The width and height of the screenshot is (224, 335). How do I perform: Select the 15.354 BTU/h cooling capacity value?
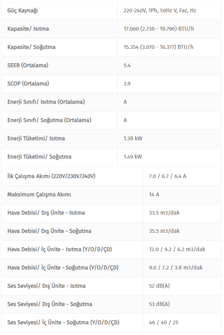click(x=158, y=47)
